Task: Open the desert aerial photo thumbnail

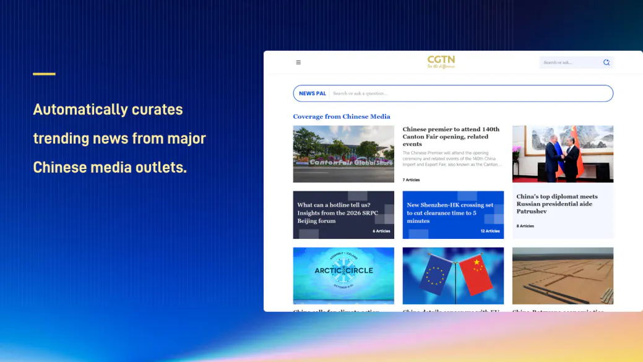Action: click(563, 275)
